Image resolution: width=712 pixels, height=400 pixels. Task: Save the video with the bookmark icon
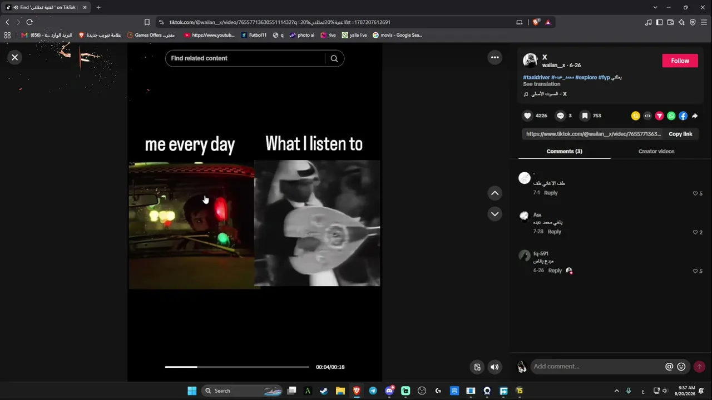pos(585,116)
